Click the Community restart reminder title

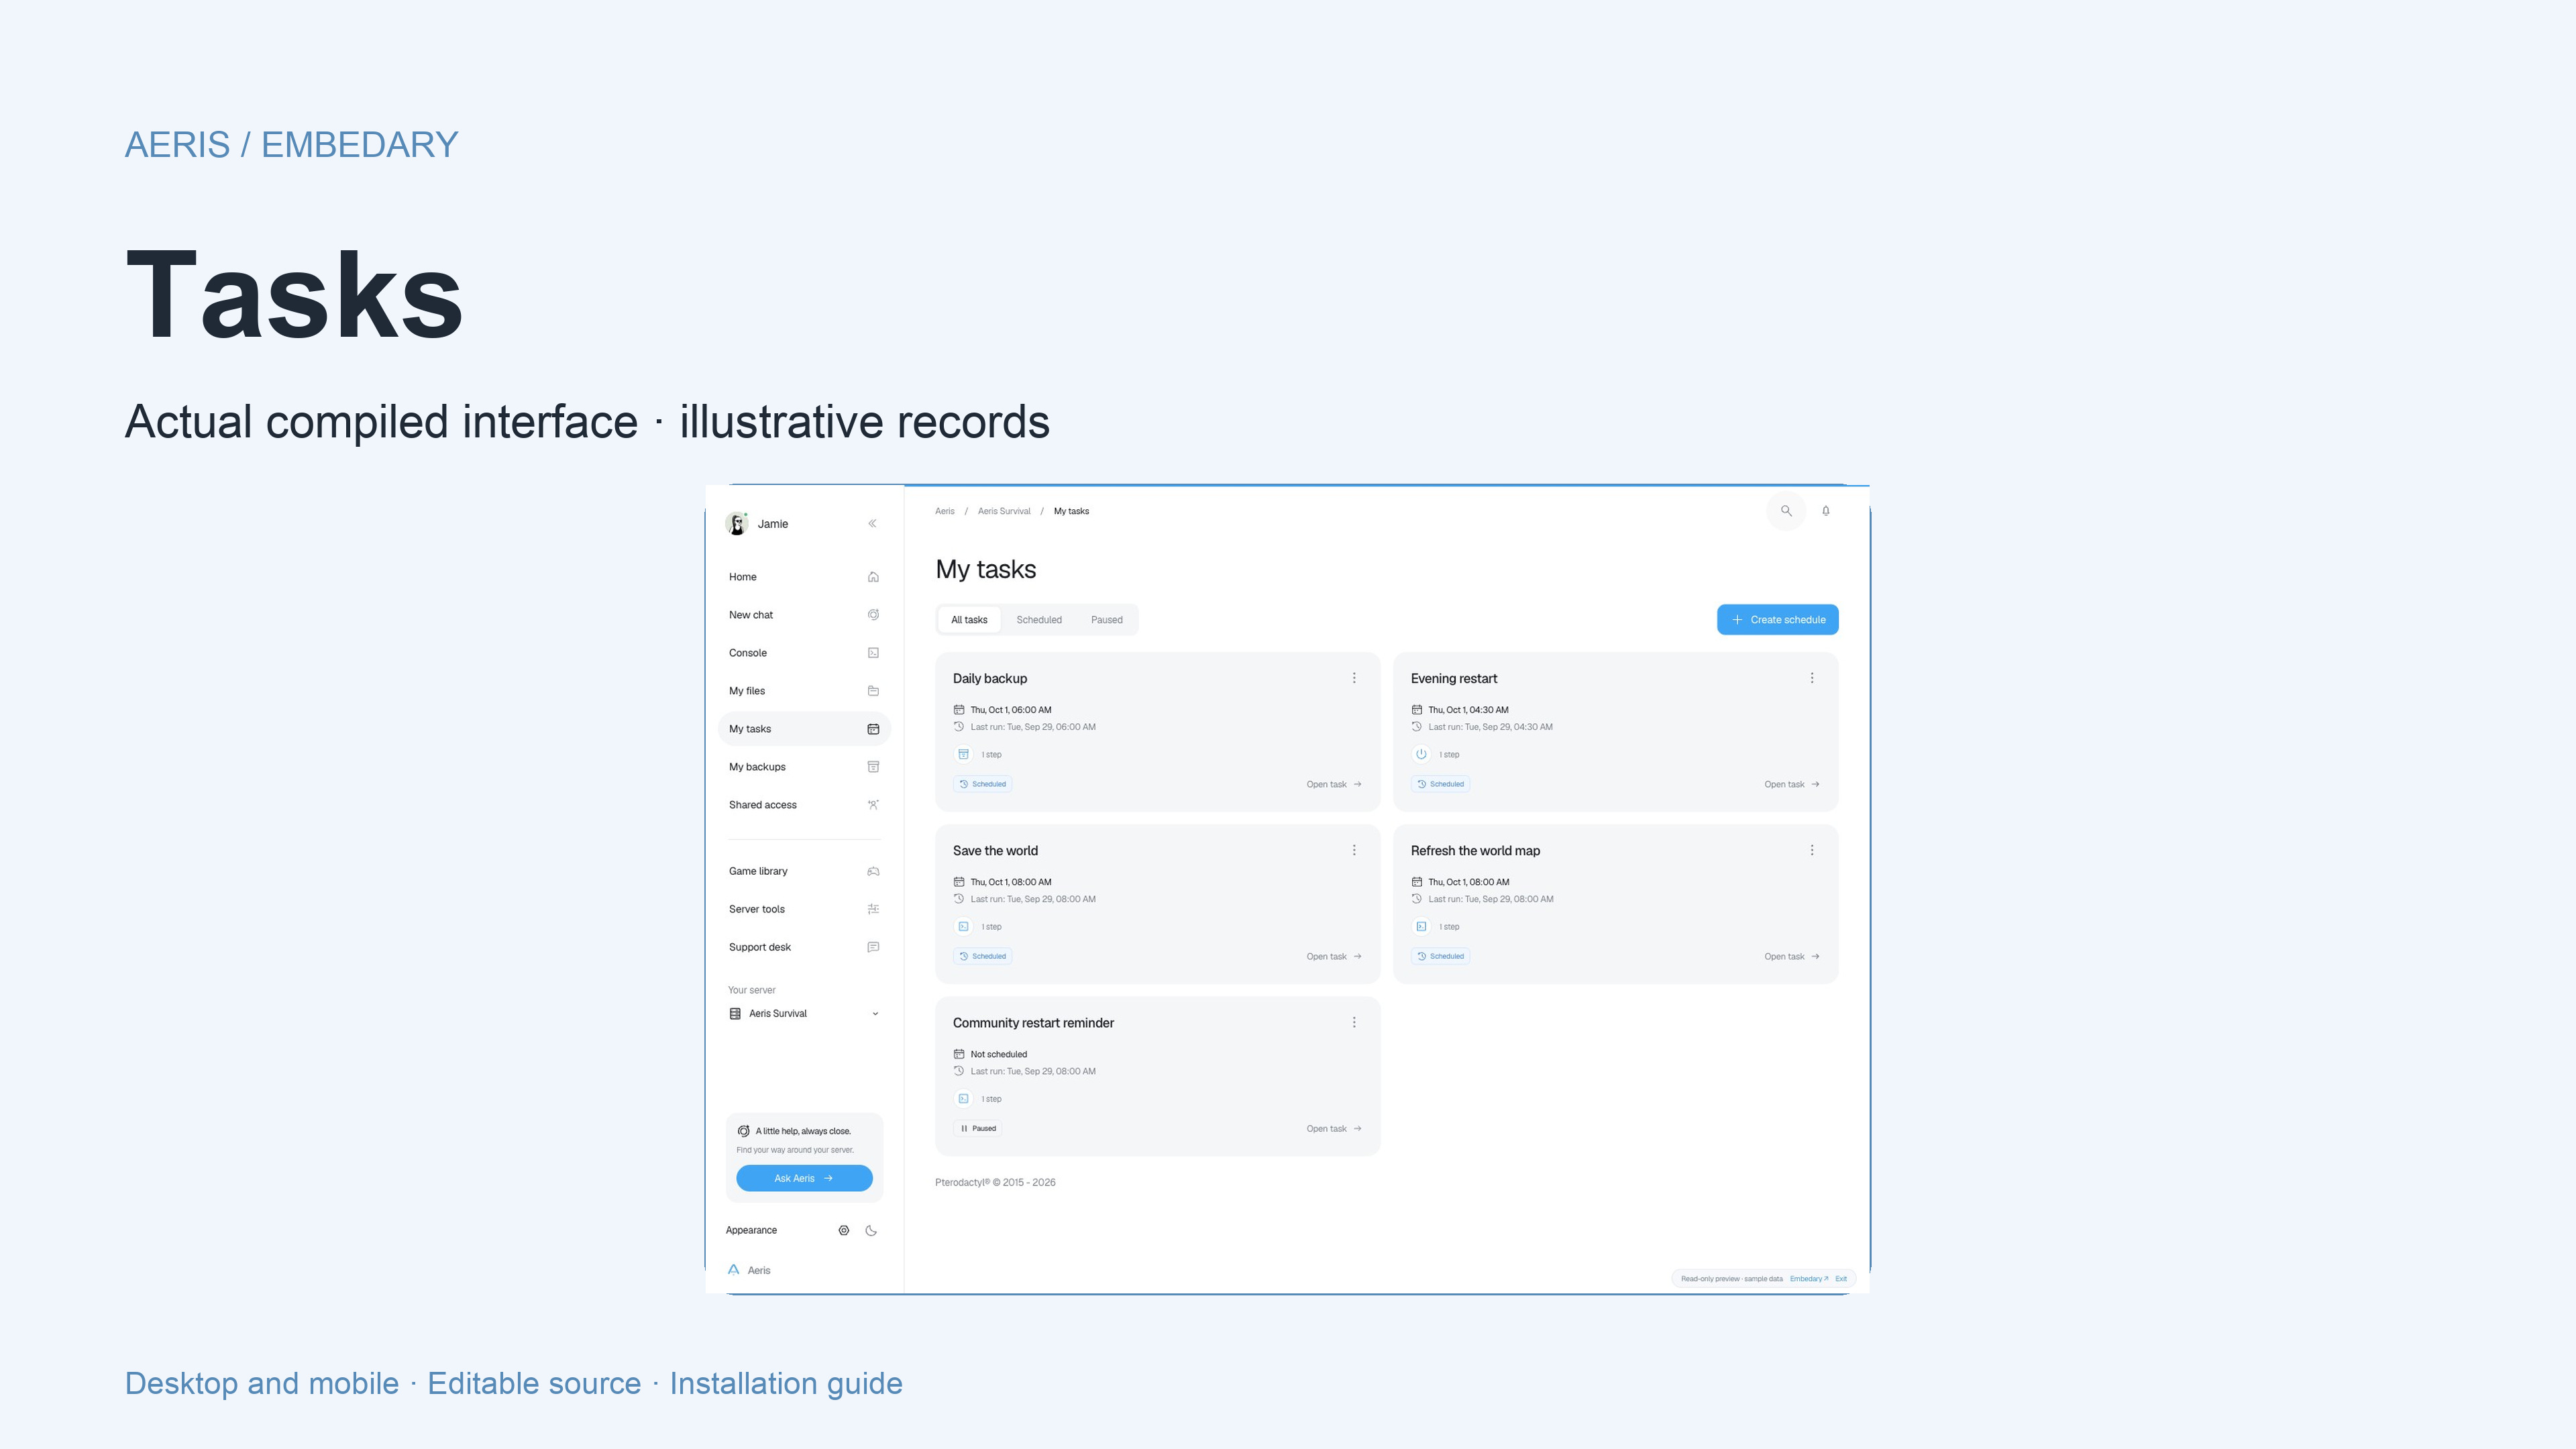1033,1023
